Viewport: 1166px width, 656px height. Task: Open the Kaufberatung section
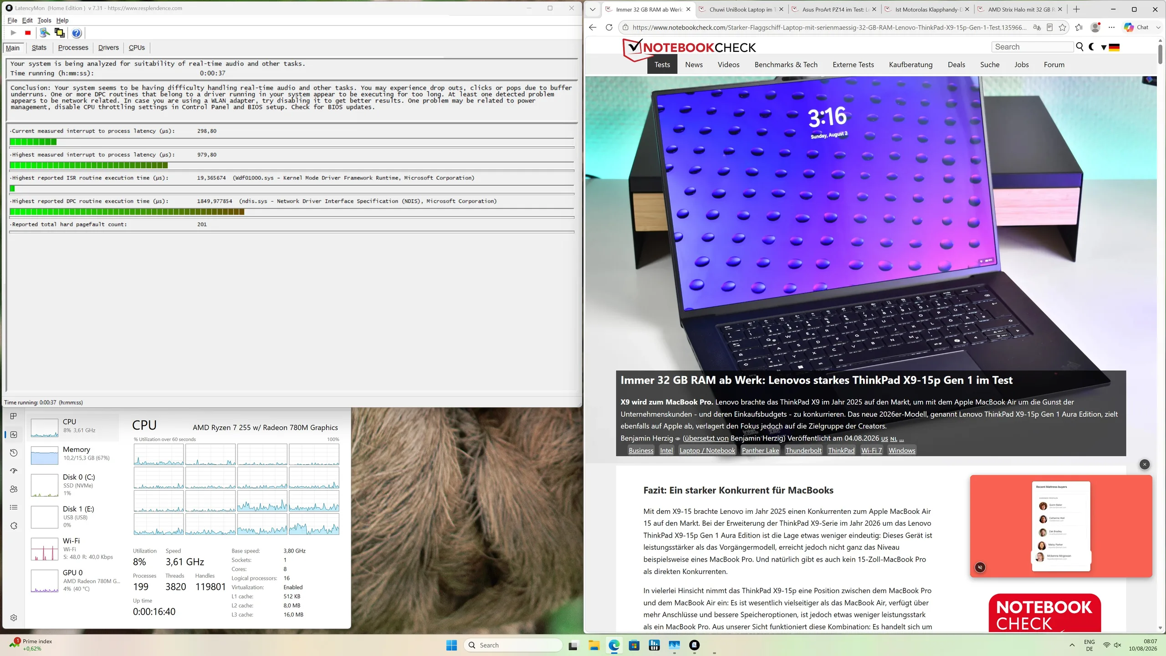coord(911,65)
